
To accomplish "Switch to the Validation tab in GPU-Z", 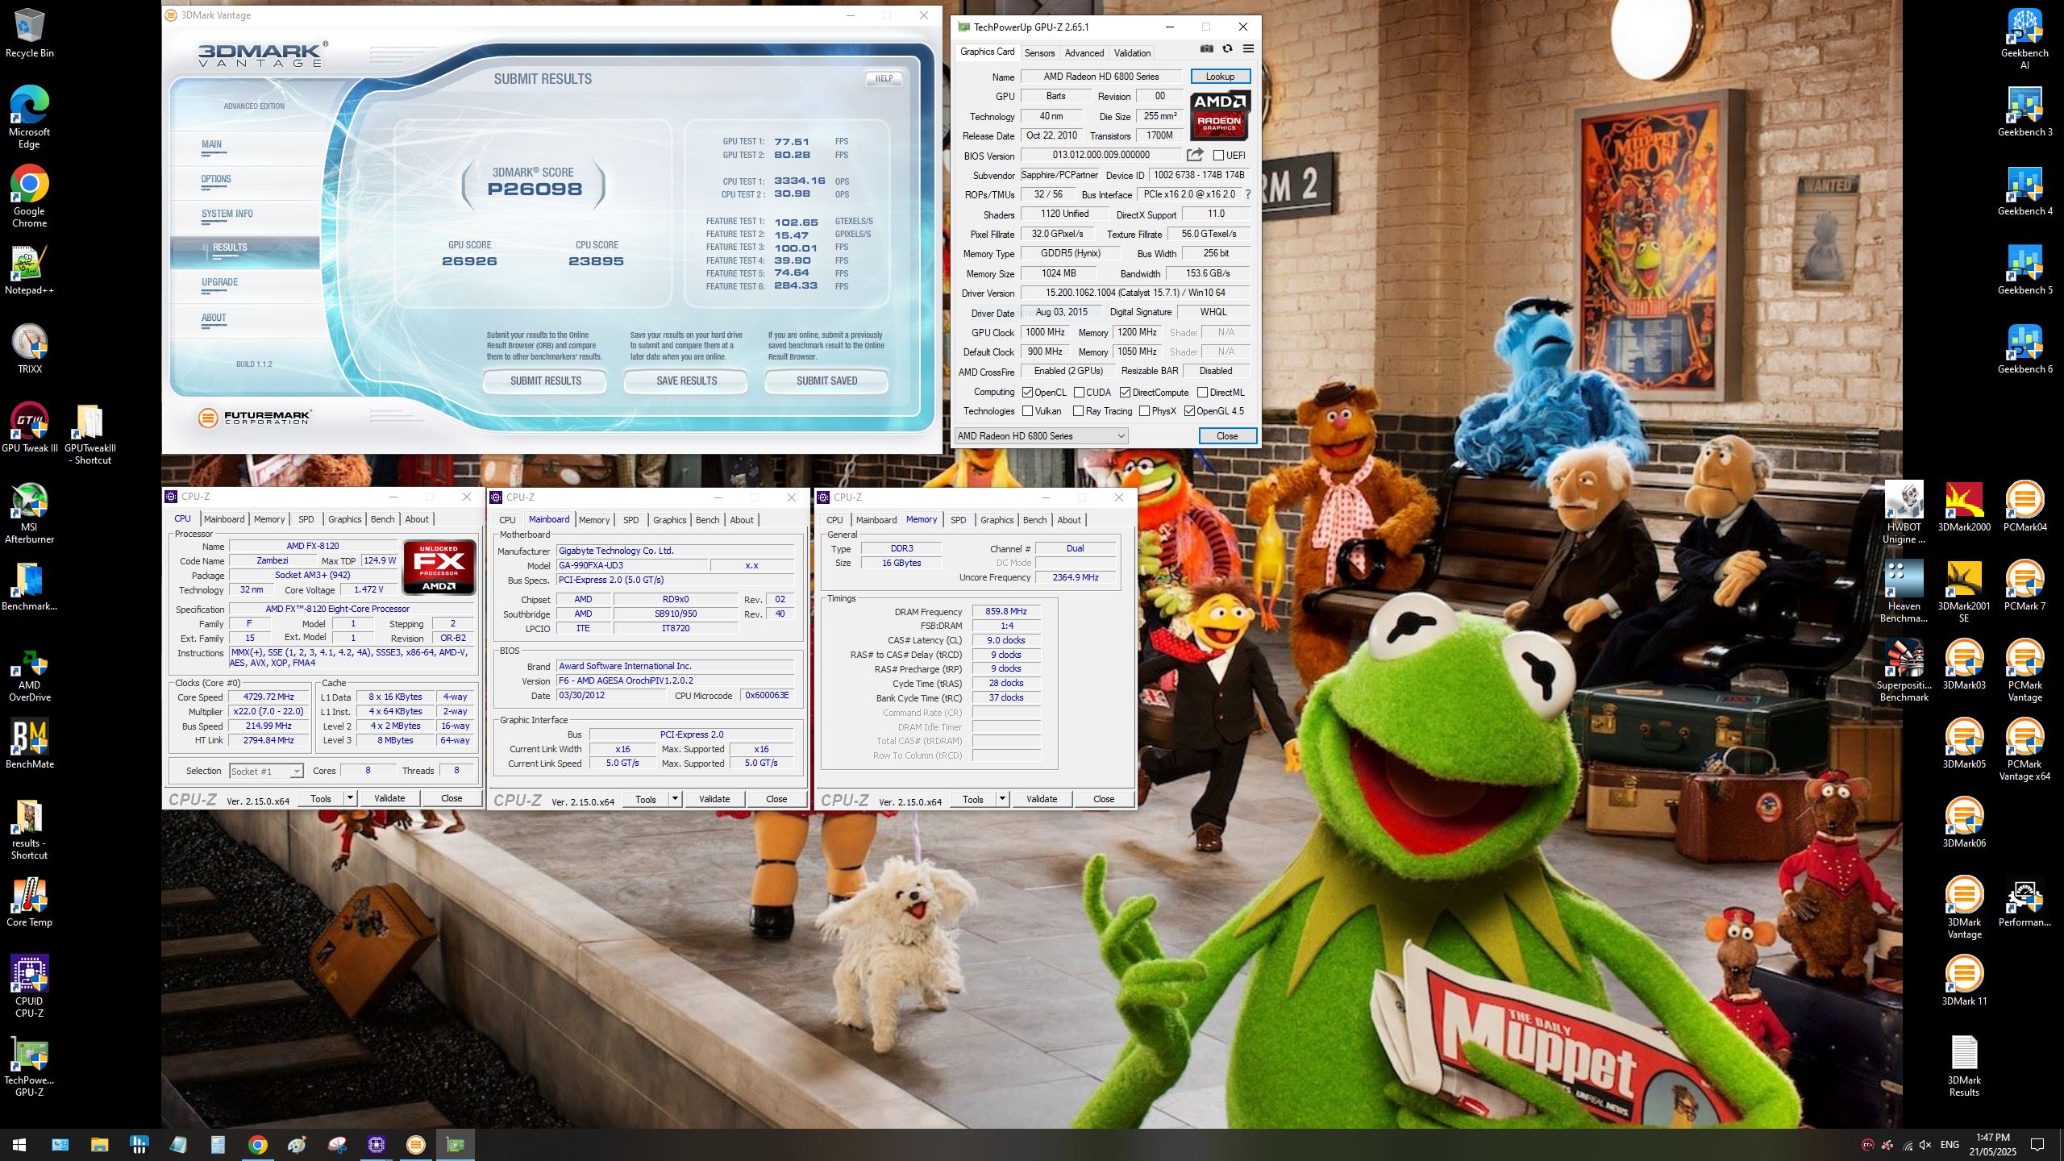I will tap(1132, 53).
